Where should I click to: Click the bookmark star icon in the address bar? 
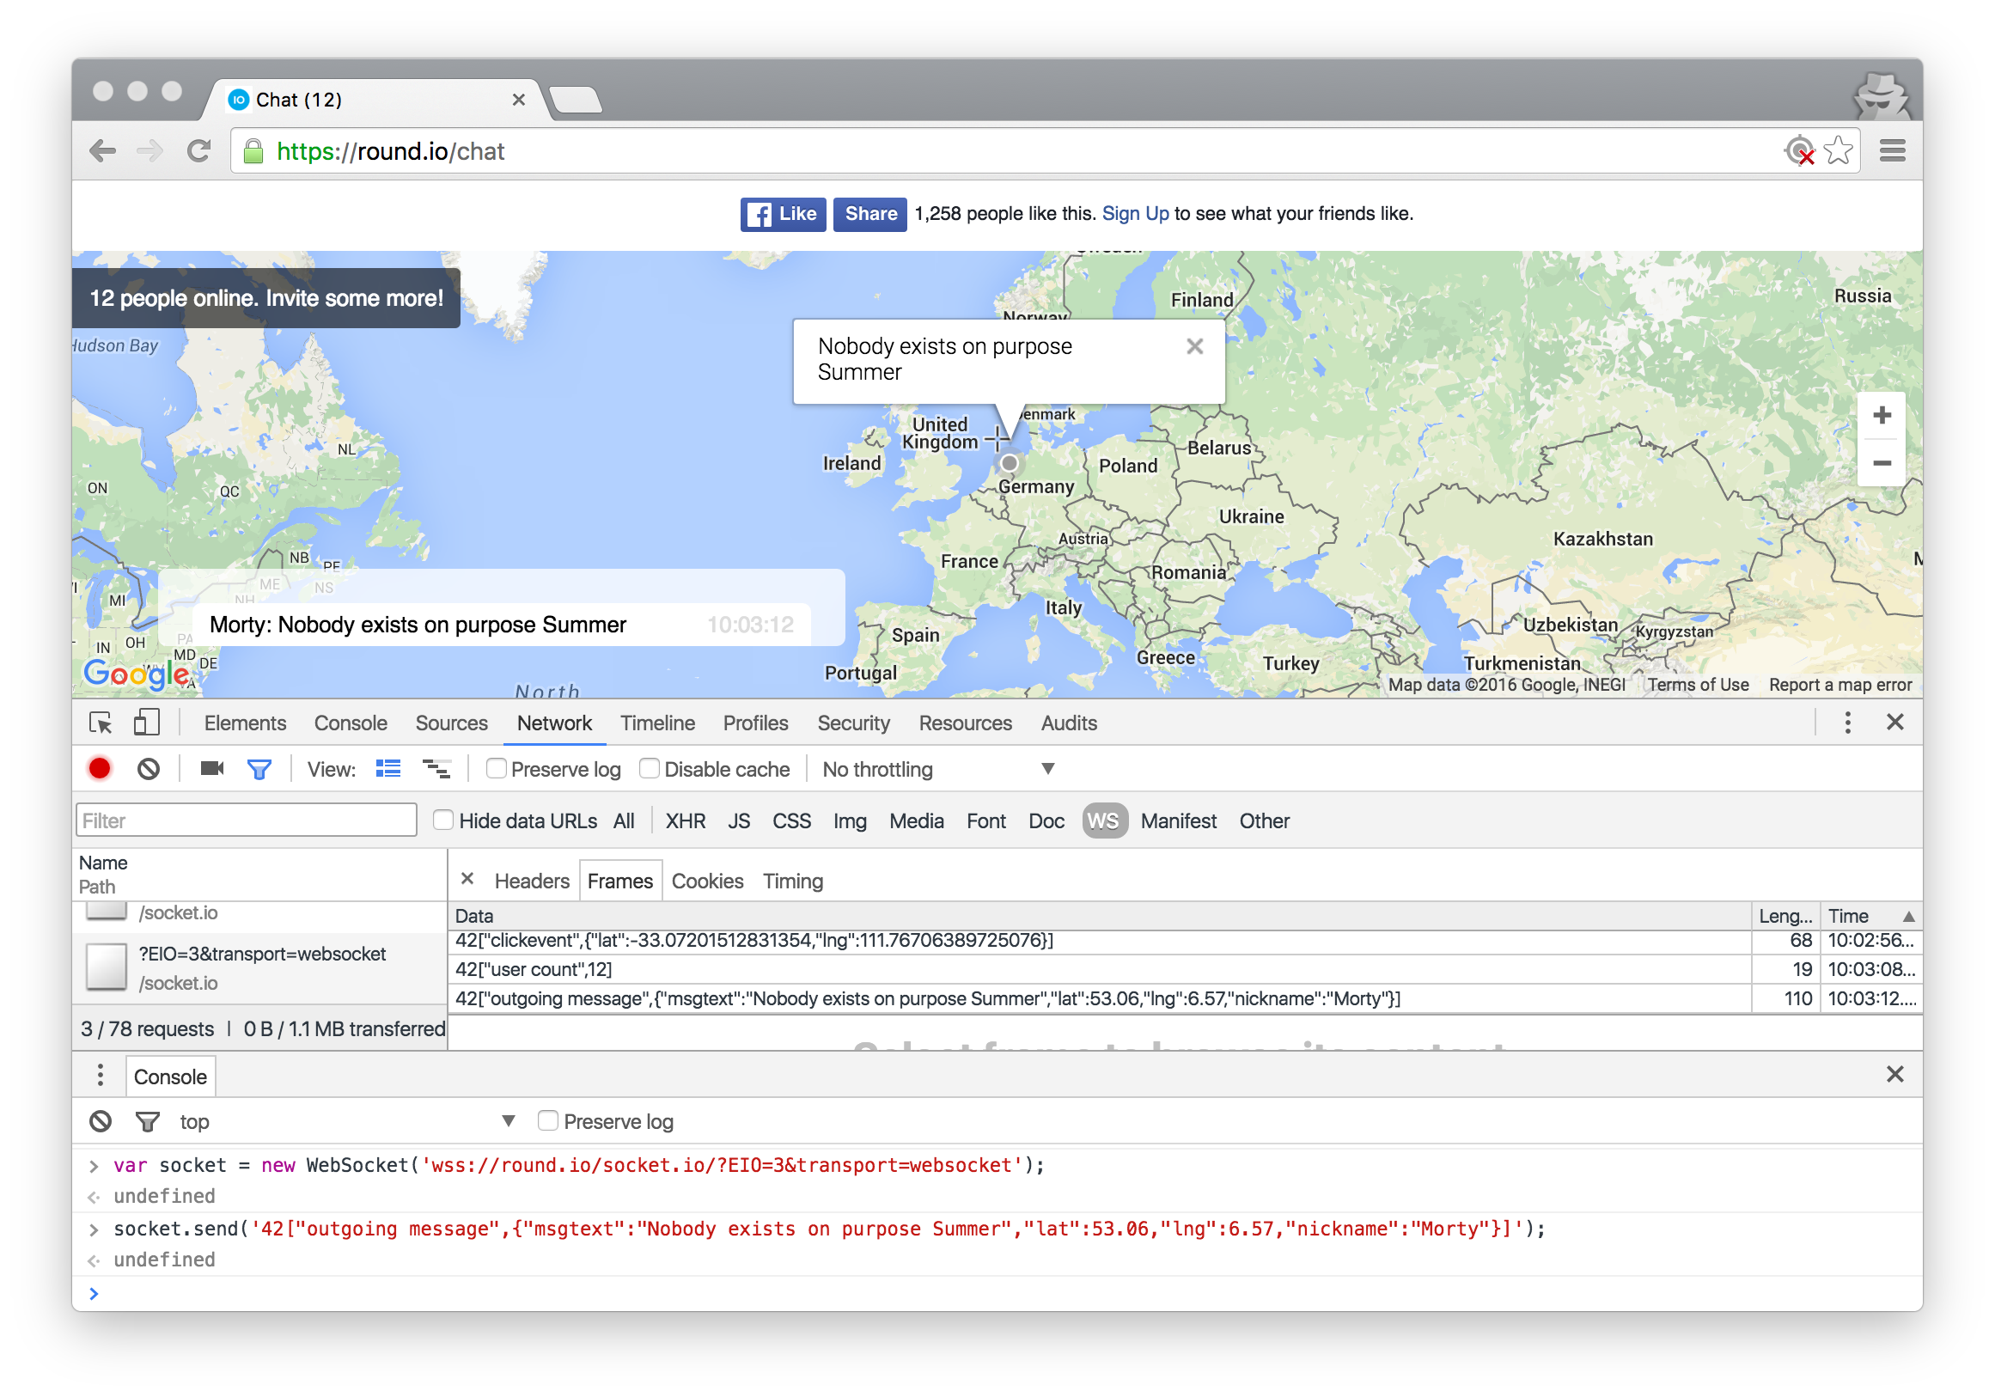[x=1838, y=151]
